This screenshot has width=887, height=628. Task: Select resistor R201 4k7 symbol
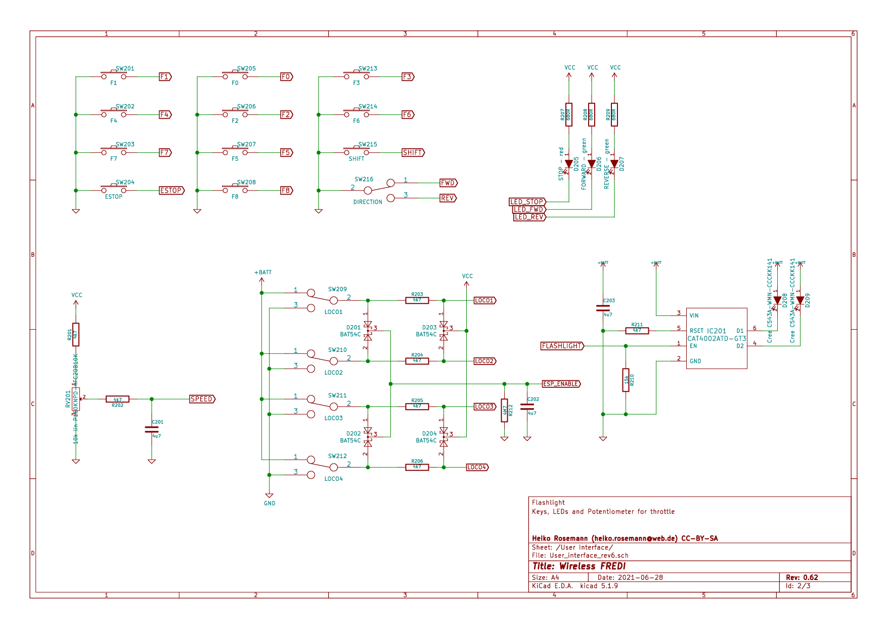pyautogui.click(x=76, y=335)
